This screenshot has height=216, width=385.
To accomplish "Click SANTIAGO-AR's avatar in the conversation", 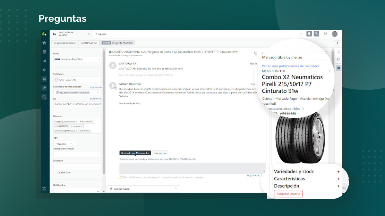I will click(113, 65).
